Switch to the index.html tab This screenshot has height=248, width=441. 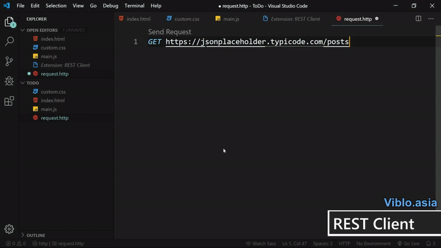pyautogui.click(x=135, y=19)
